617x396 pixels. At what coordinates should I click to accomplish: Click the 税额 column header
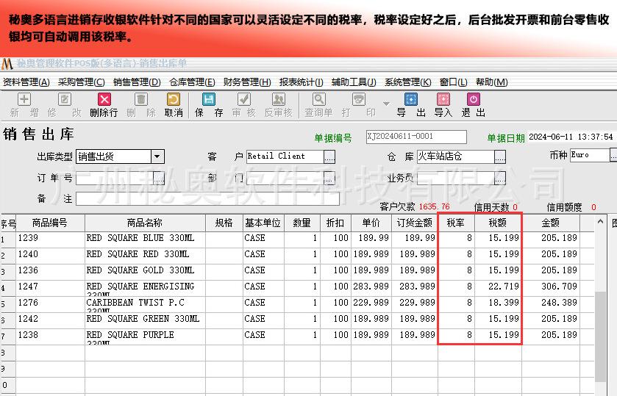498,223
